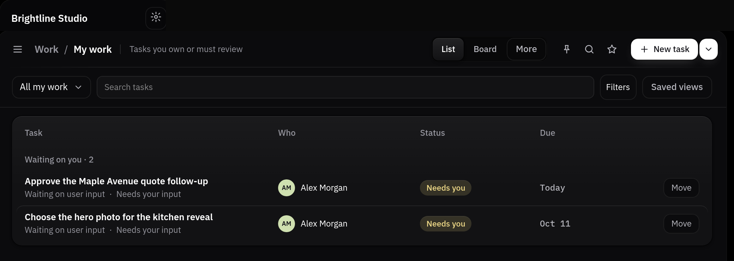734x261 pixels.
Task: Click the Search tasks input field
Action: coord(345,87)
